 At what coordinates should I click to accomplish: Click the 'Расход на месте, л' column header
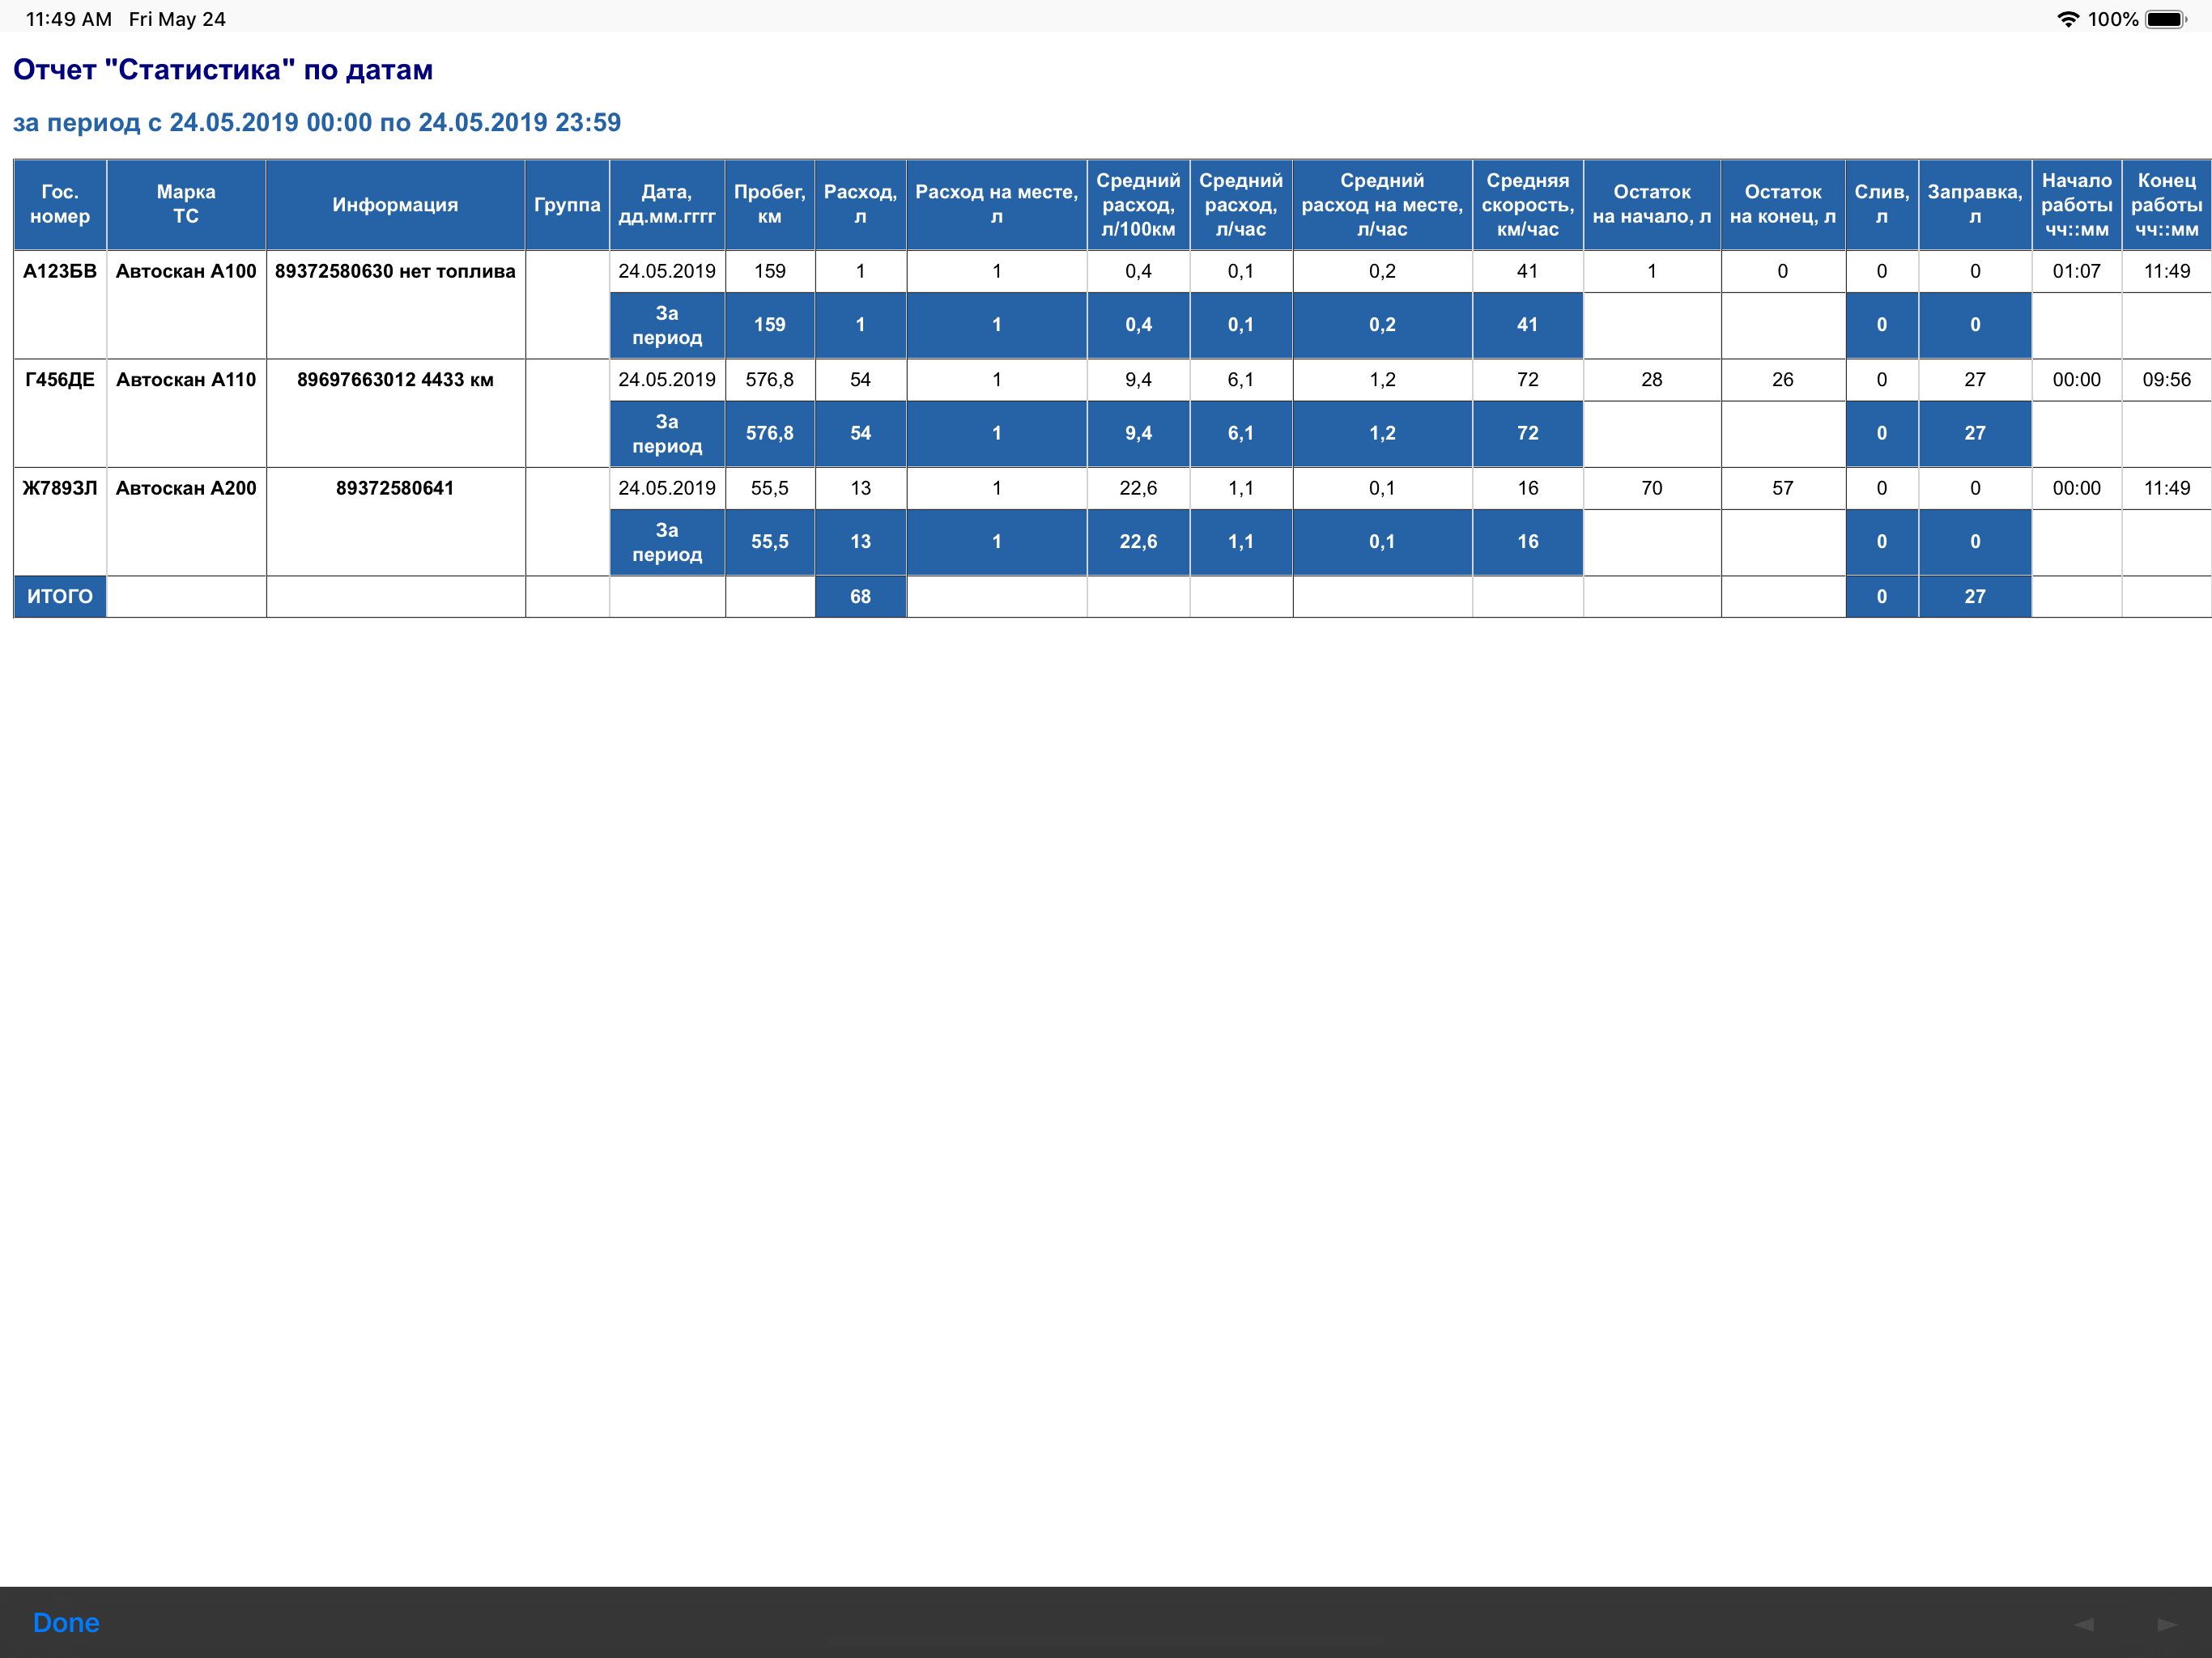pyautogui.click(x=996, y=204)
